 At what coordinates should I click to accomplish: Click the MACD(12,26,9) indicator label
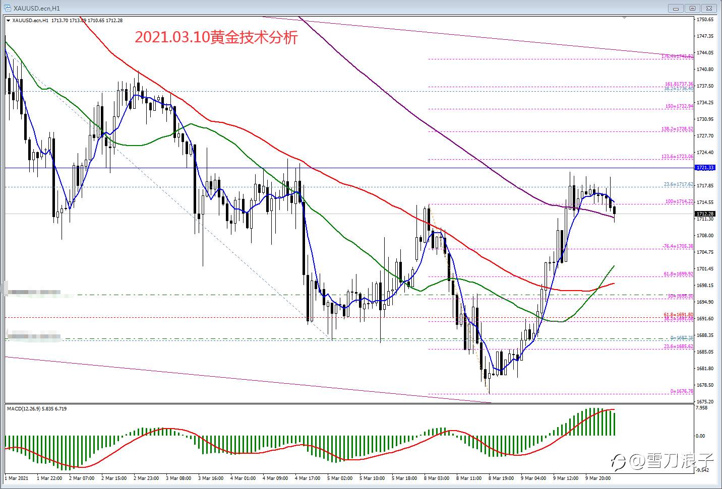(x=36, y=409)
